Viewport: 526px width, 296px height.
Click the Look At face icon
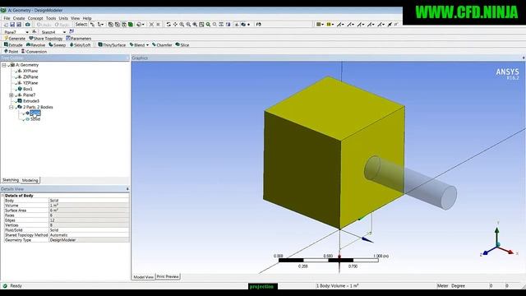click(258, 25)
